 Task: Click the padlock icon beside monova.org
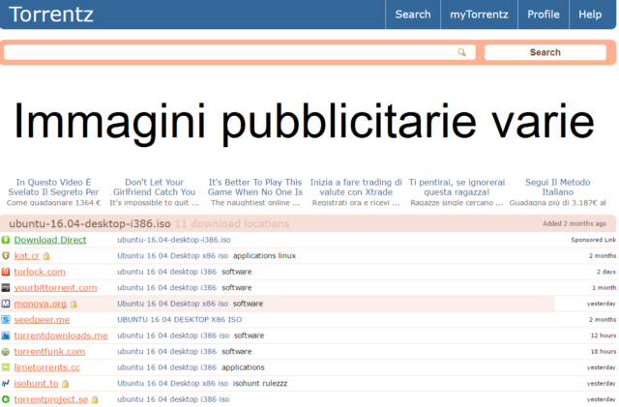tap(74, 304)
